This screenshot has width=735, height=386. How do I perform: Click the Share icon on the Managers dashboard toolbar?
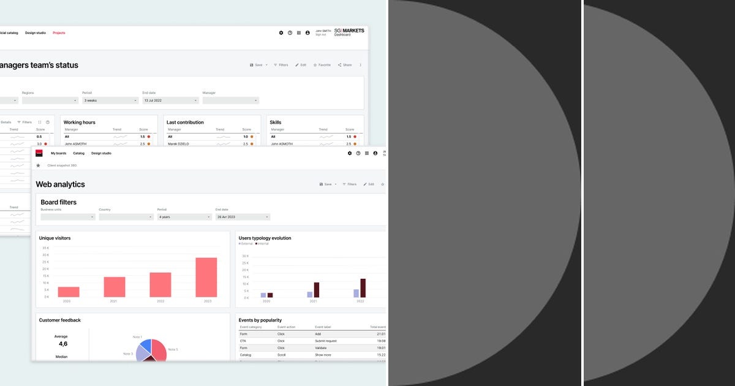(344, 64)
